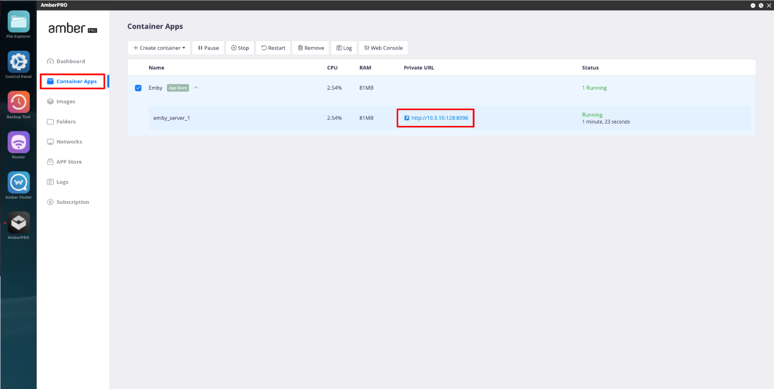This screenshot has width=774, height=389.
Task: Launch the Web Console
Action: tap(383, 48)
